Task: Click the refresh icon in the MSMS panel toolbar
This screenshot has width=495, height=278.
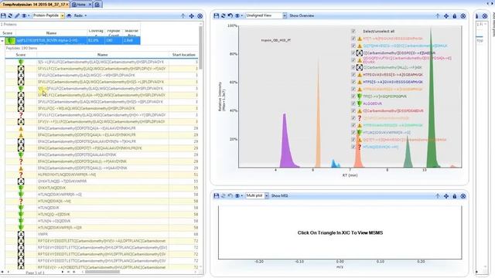Action: click(x=224, y=195)
